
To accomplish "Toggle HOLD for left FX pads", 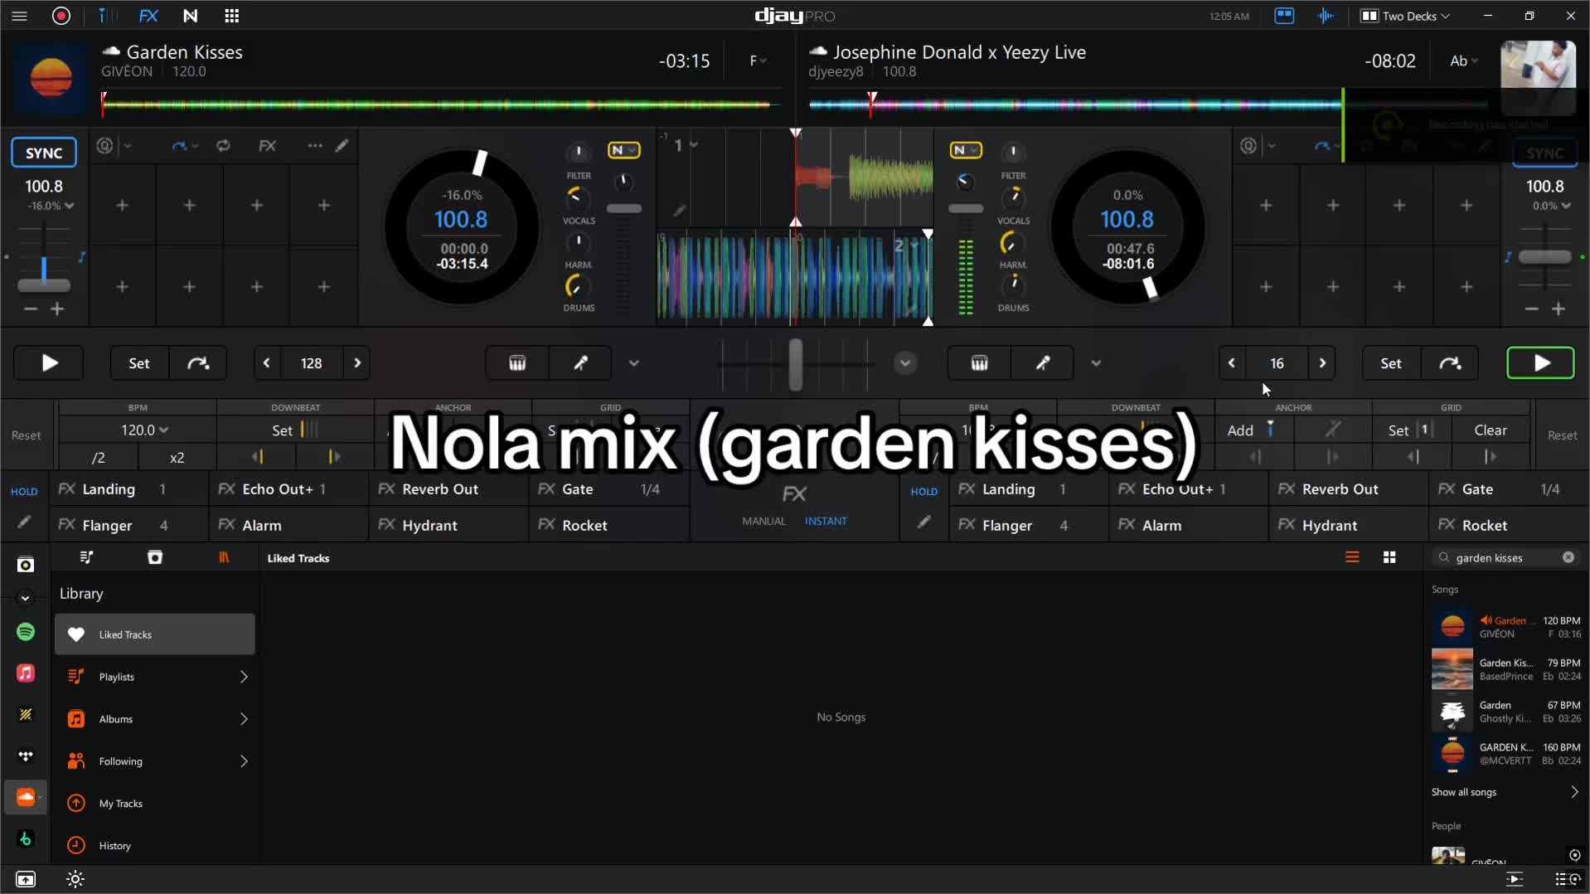I will 24,491.
